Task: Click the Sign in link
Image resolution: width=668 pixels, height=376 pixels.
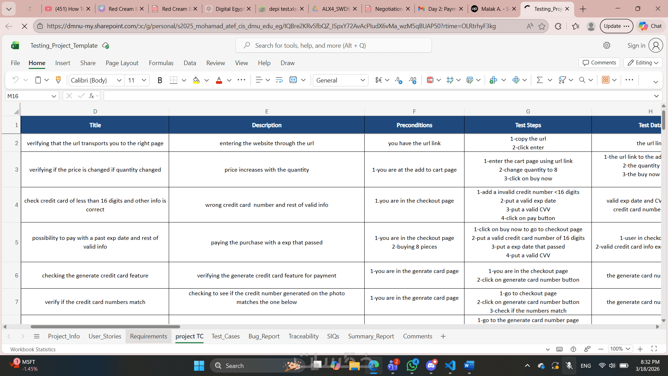Action: (x=636, y=46)
